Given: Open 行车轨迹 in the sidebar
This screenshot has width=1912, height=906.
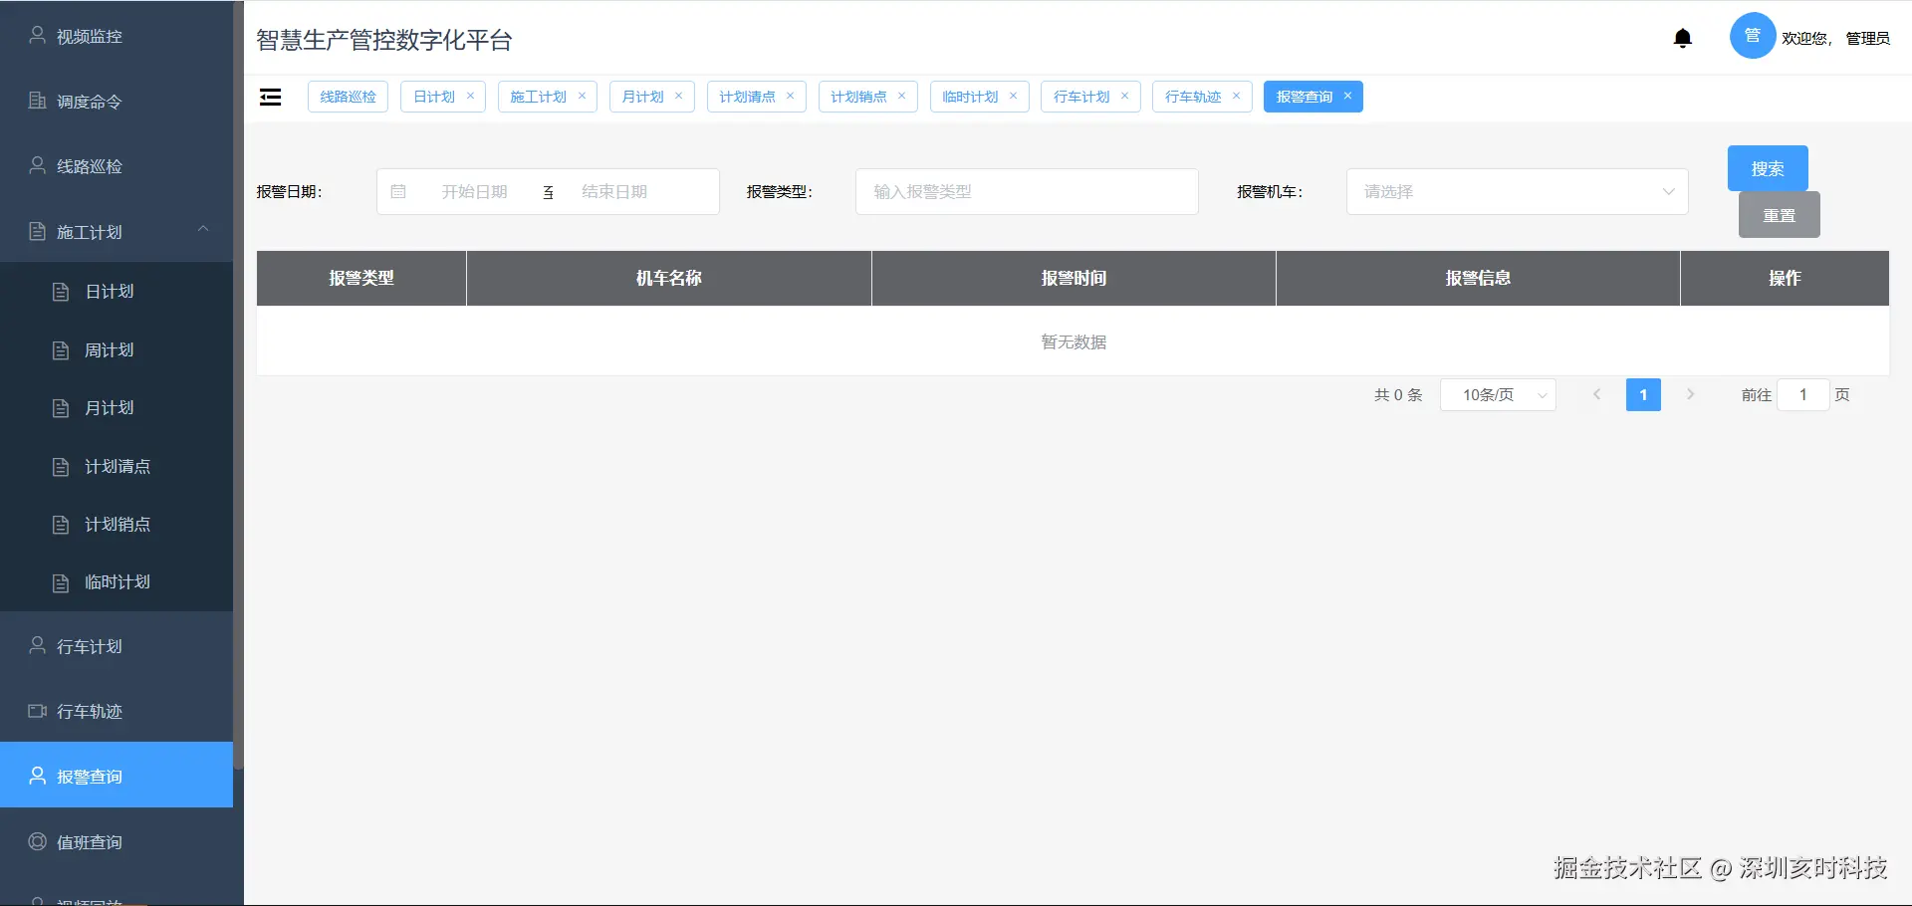Looking at the screenshot, I should tap(117, 711).
